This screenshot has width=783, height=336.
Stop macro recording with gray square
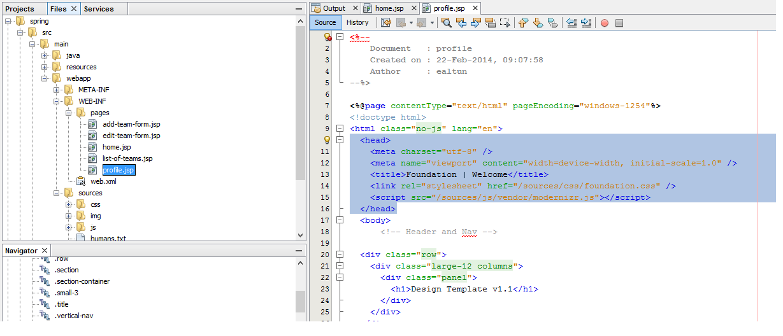[x=619, y=23]
